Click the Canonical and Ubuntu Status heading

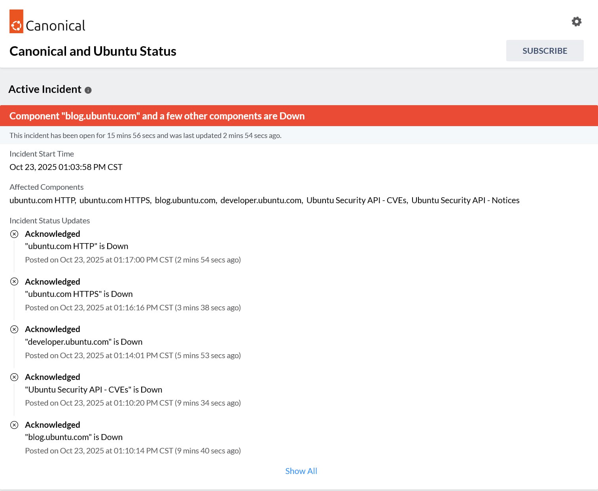tap(93, 51)
